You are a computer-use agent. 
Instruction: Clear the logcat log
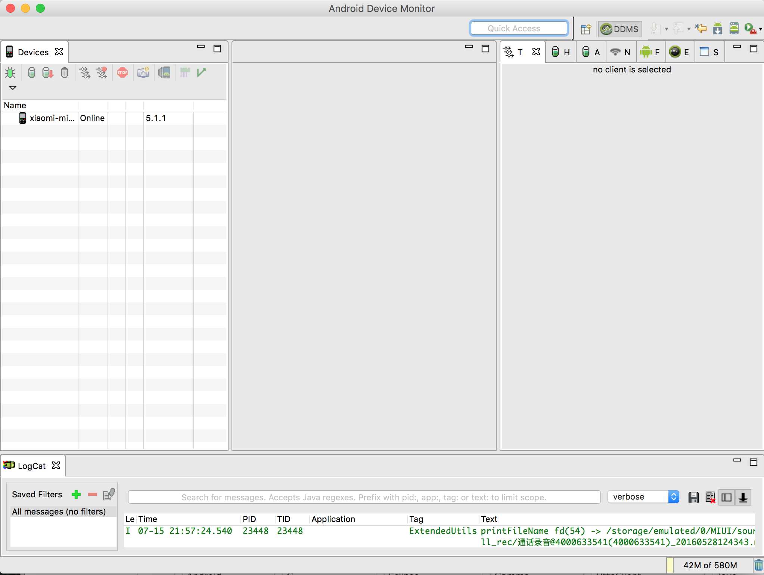click(710, 497)
